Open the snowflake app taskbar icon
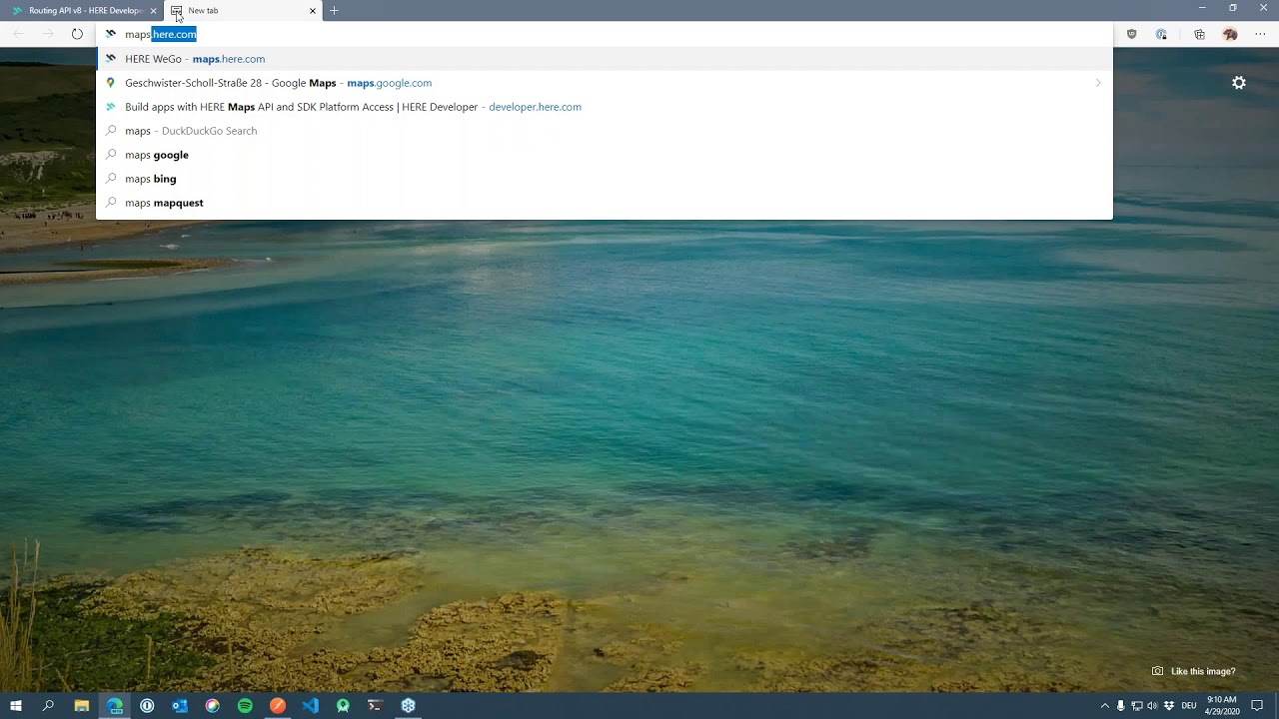 tap(408, 706)
